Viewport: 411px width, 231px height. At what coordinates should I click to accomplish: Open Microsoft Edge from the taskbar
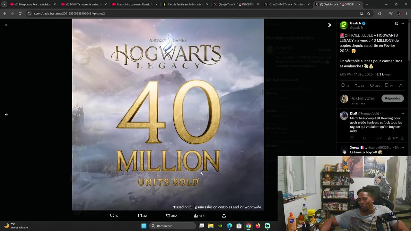click(230, 226)
